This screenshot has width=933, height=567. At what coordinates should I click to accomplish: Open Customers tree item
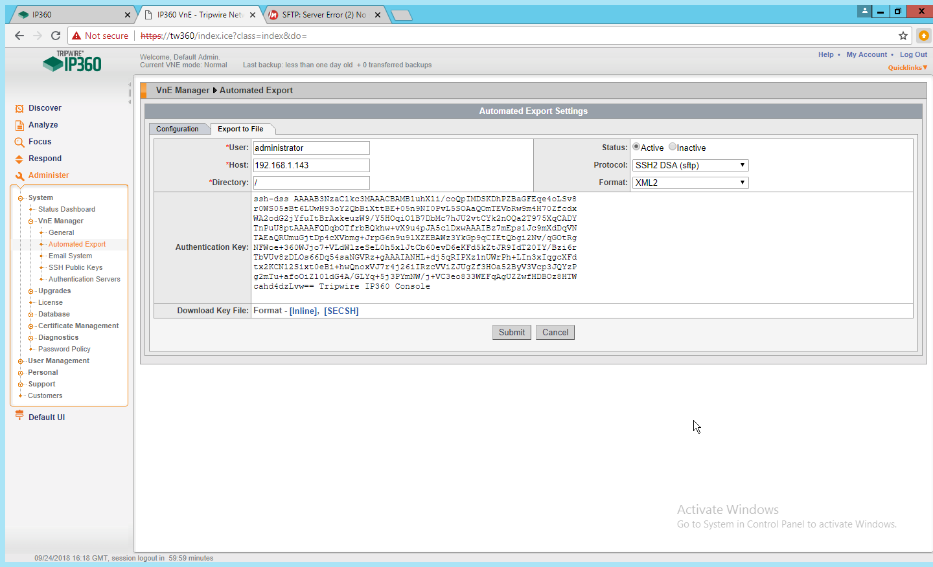tap(45, 396)
